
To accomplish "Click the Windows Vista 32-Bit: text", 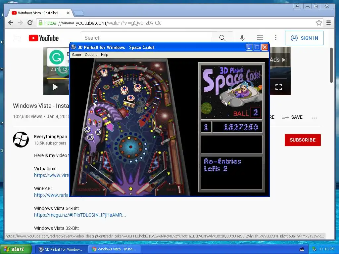I will coord(56,228).
